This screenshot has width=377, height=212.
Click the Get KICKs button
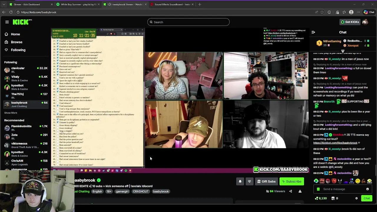350,22
